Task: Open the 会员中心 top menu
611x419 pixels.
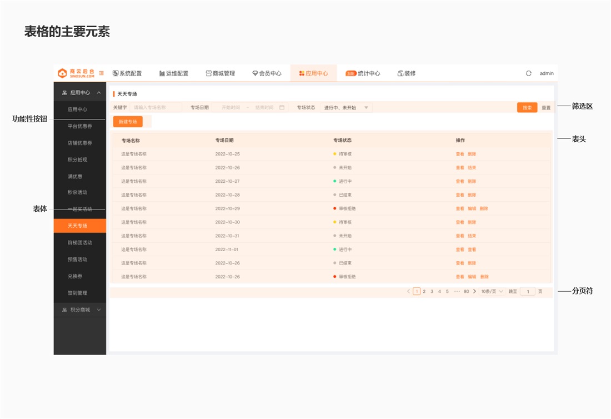Action: [267, 73]
